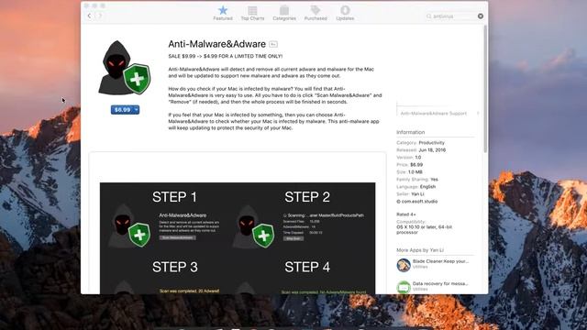The height and width of the screenshot is (330, 587).
Task: Click the 4+ age rating badge
Action: click(x=273, y=44)
